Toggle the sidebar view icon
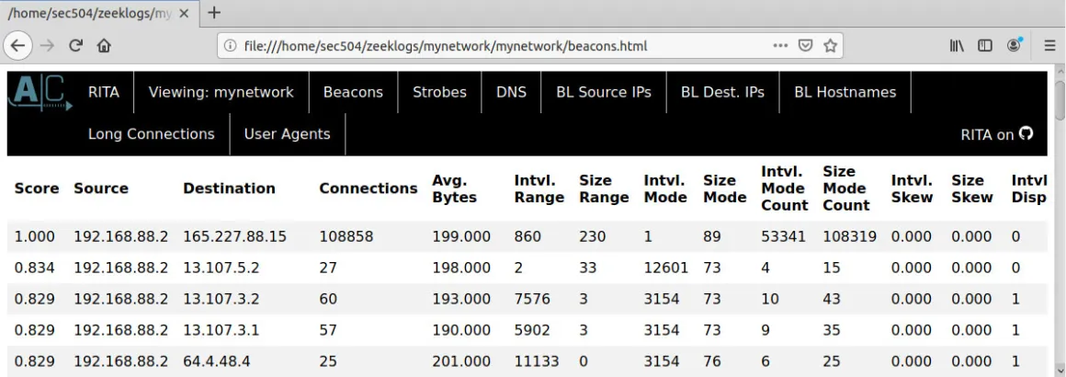 (x=985, y=46)
